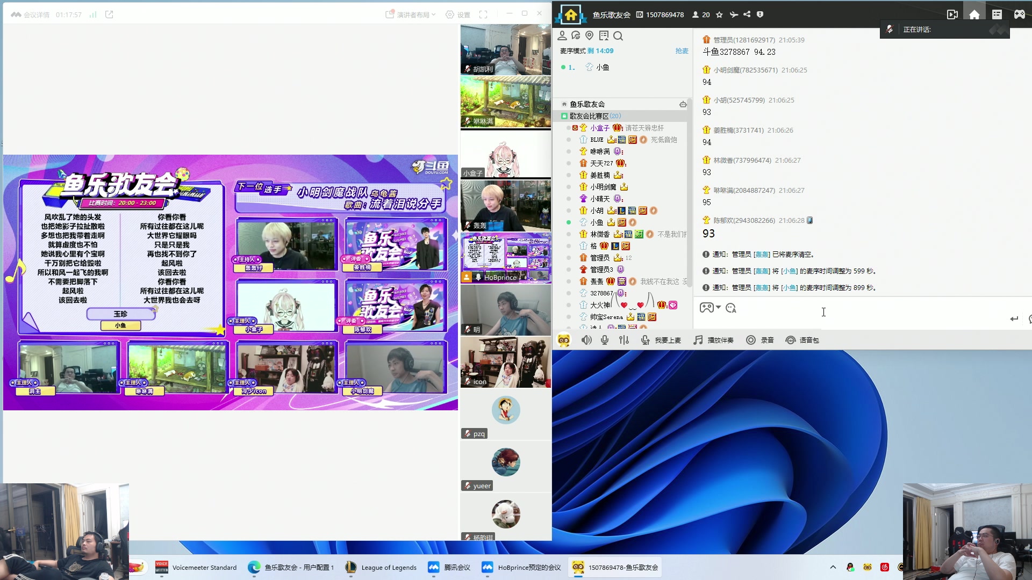The width and height of the screenshot is (1032, 580).
Task: Open 腾讯会议 from taskbar
Action: pyautogui.click(x=449, y=567)
